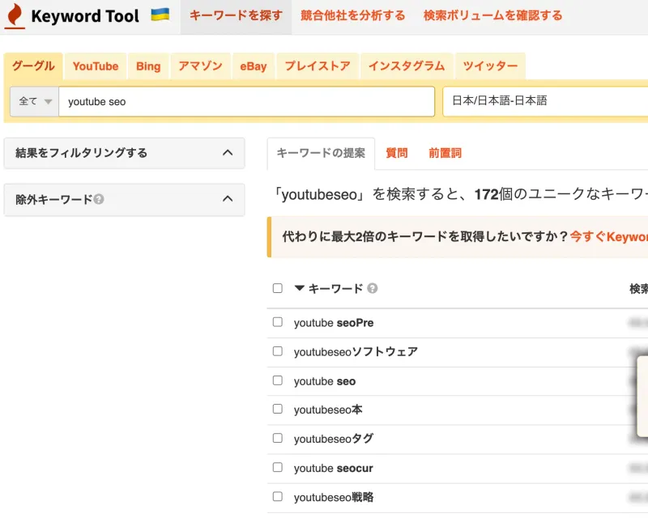Collapse the 結果をフィルタリングする panel

229,153
